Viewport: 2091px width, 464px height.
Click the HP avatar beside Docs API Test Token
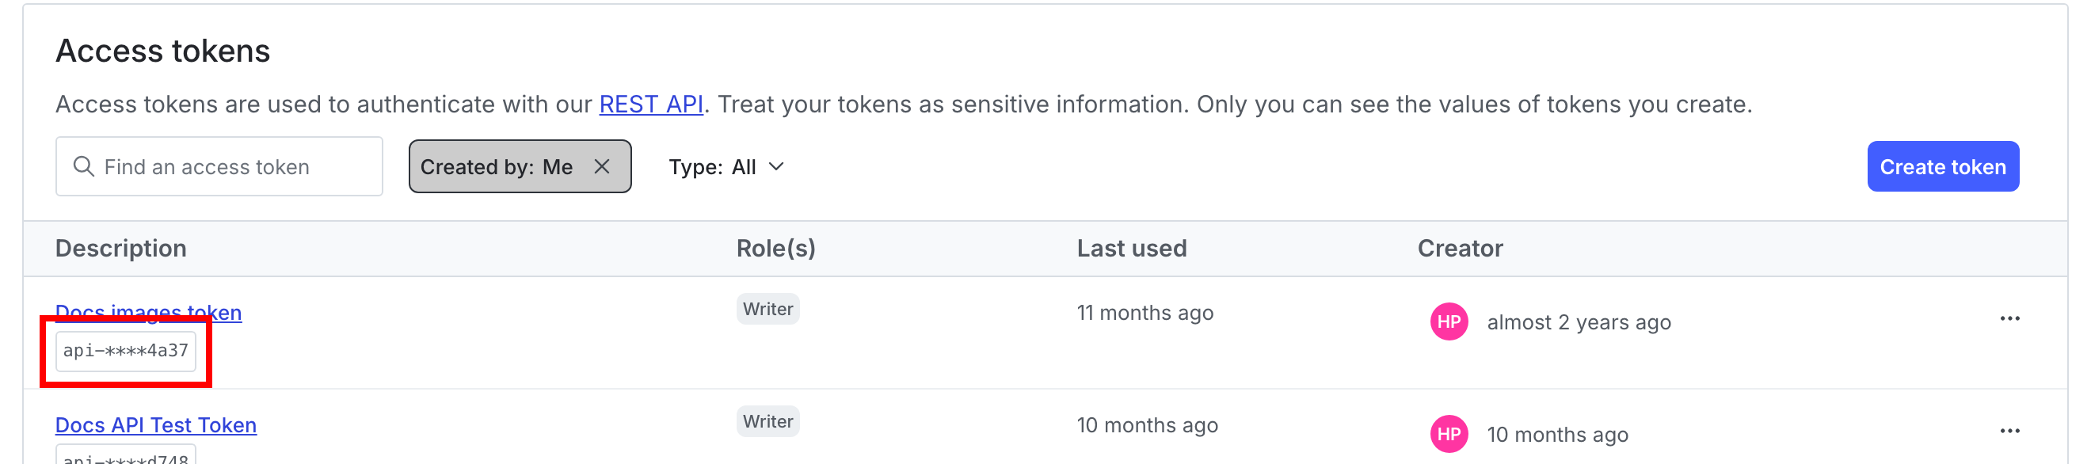click(1449, 434)
